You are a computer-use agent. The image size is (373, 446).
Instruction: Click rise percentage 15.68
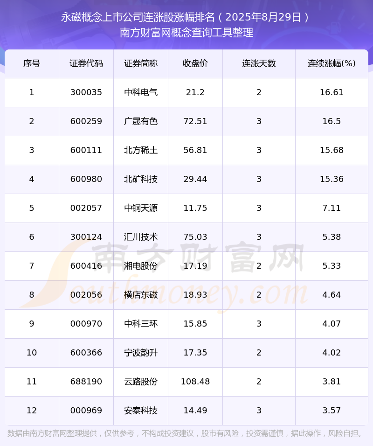[332, 150]
